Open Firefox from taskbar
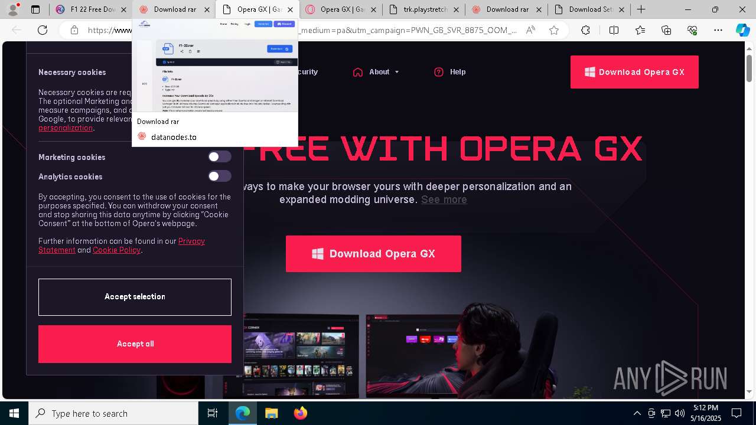756x425 pixels. click(x=300, y=413)
